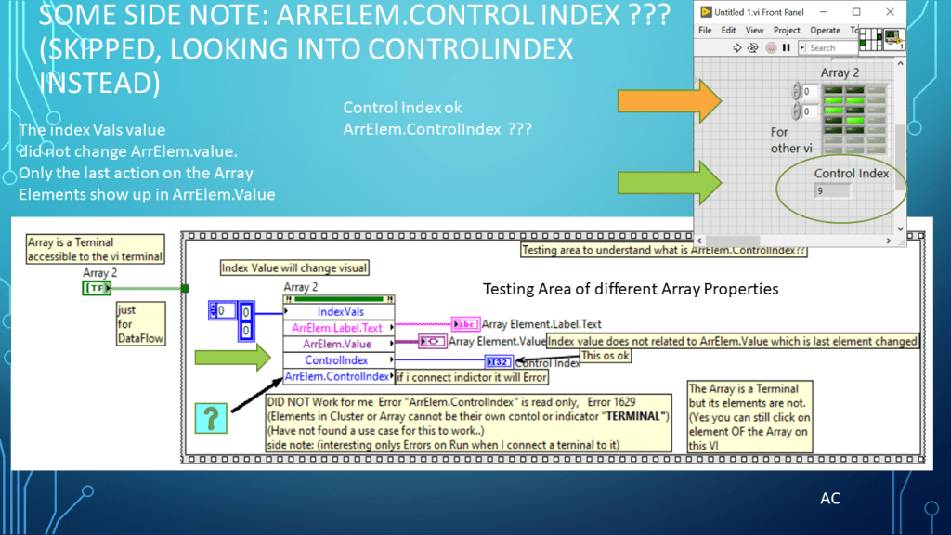Click the I32 Control Index indicator terminal

[498, 361]
